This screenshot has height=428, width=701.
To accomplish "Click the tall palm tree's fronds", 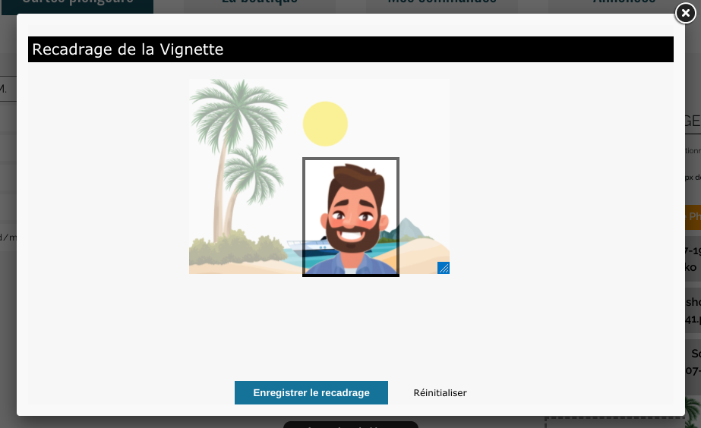I will (x=239, y=112).
